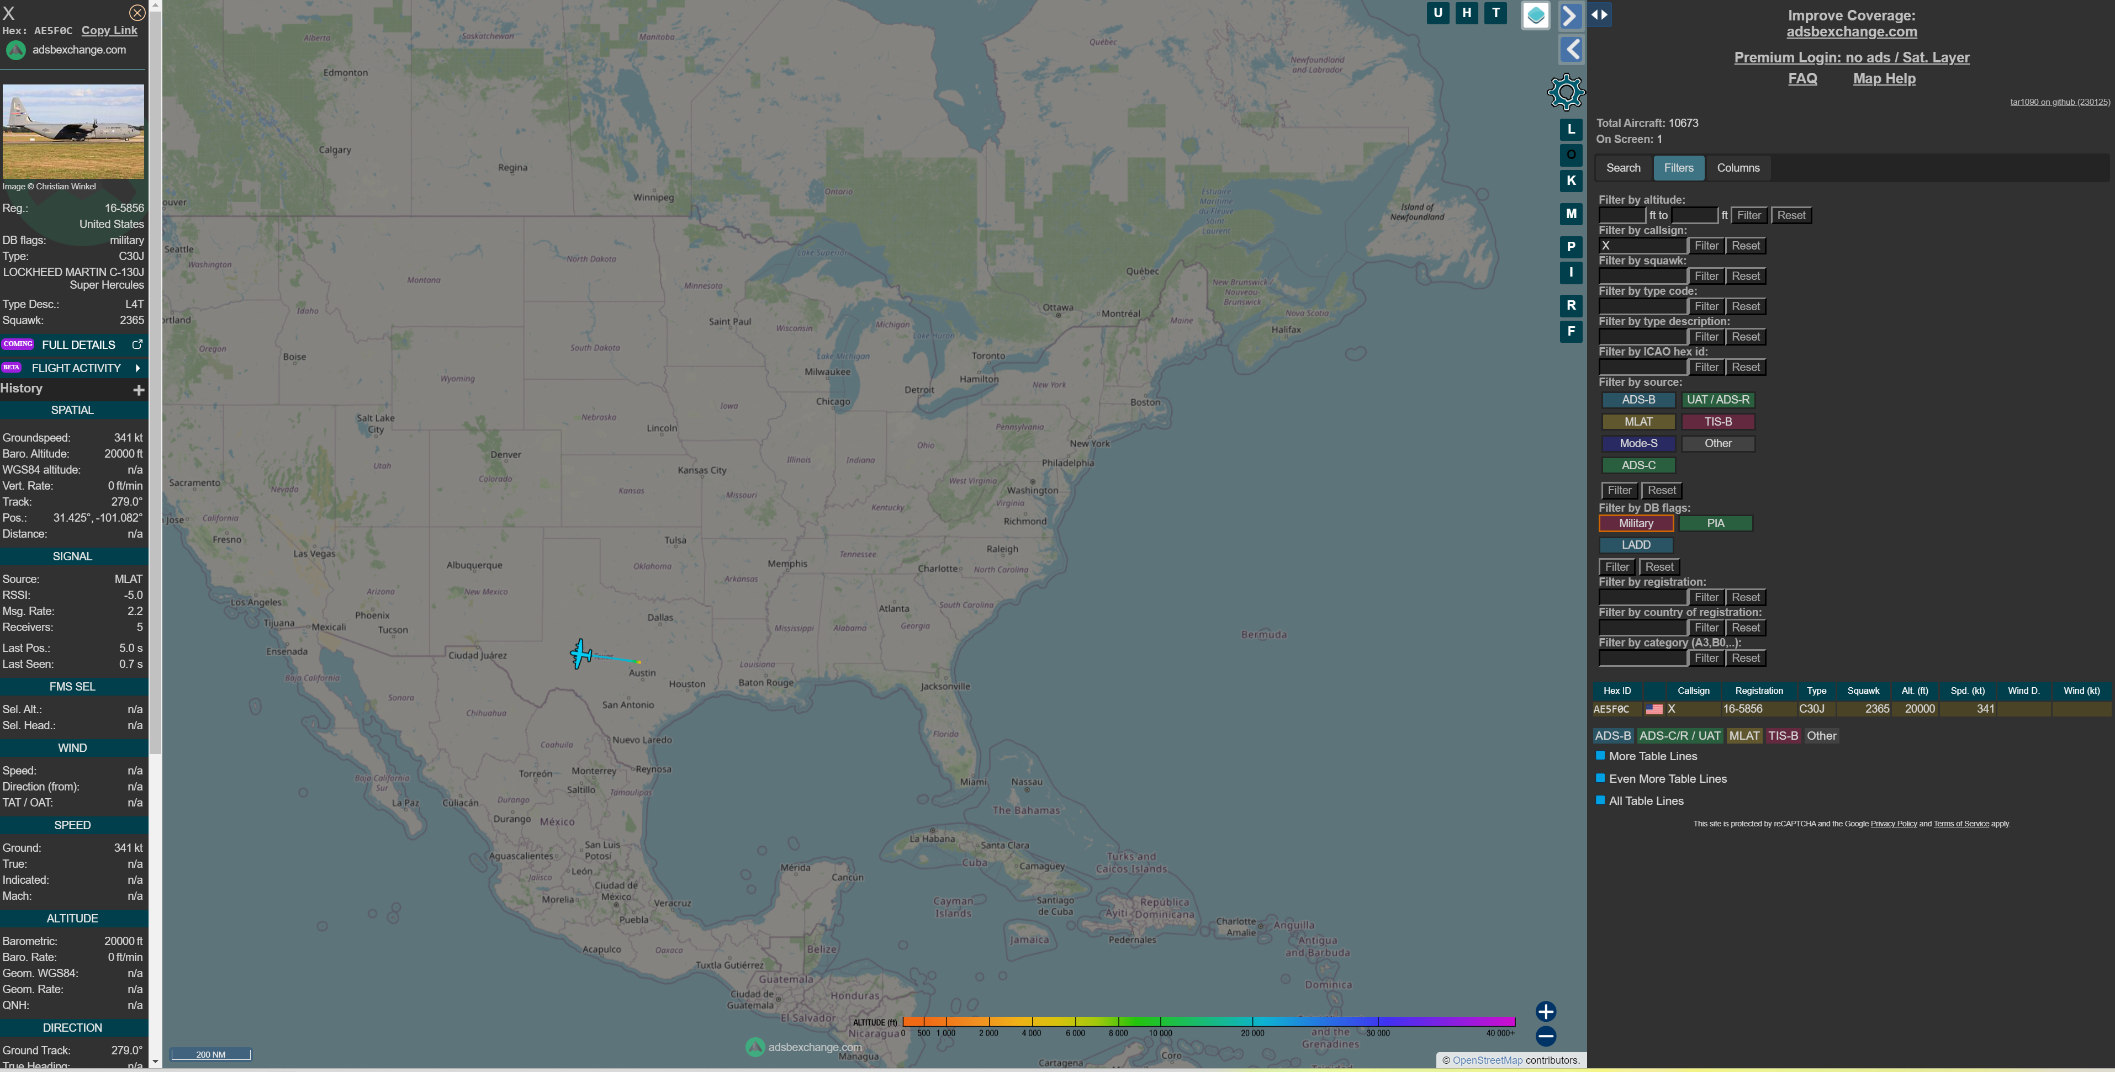2115x1072 pixels.
Task: Click the R map button
Action: [1571, 306]
